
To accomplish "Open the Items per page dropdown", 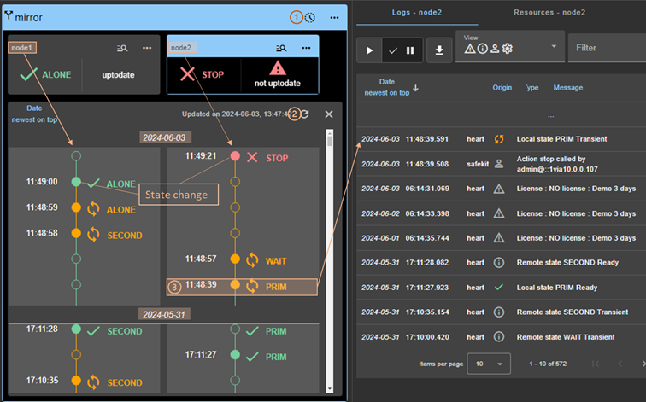I will [489, 364].
